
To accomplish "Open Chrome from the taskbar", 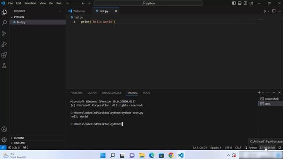I will pyautogui.click(x=171, y=155).
